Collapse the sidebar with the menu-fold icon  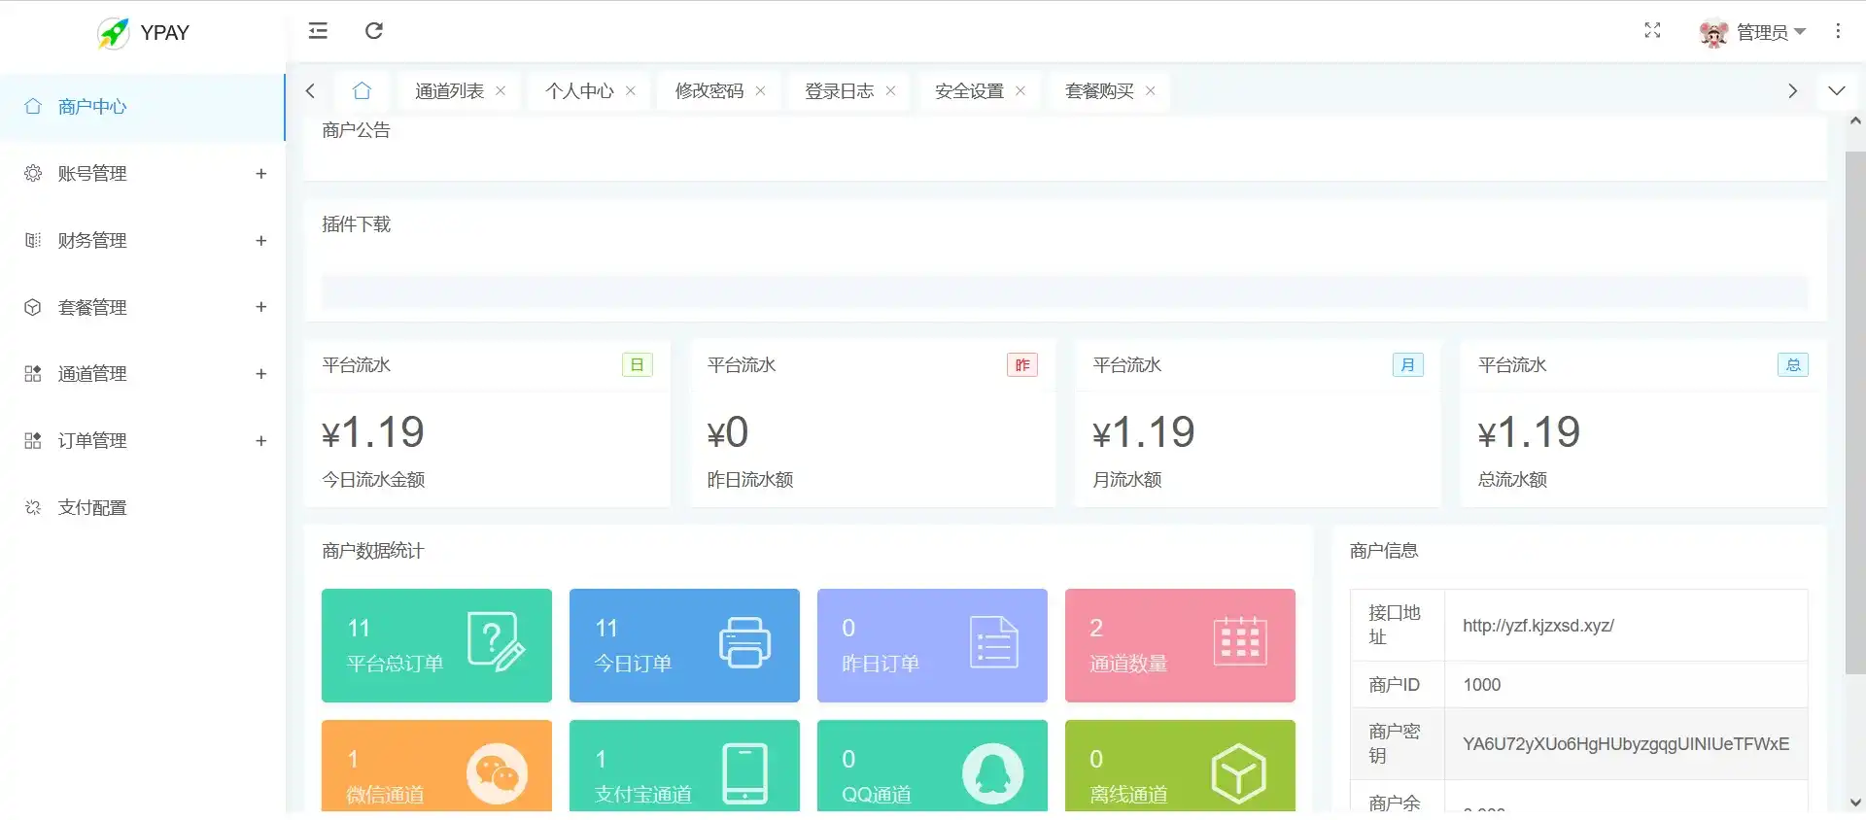(318, 31)
